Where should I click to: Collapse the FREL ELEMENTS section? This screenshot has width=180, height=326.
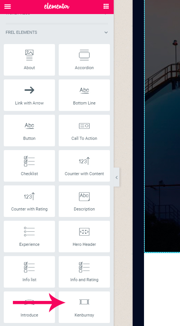pos(106,32)
